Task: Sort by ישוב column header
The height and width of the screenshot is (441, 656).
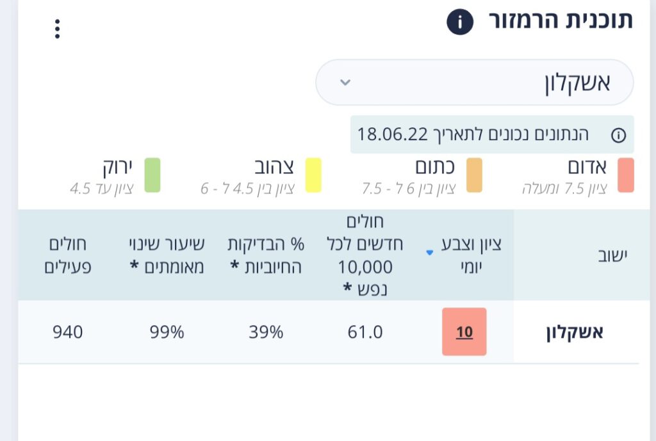Action: coord(612,255)
